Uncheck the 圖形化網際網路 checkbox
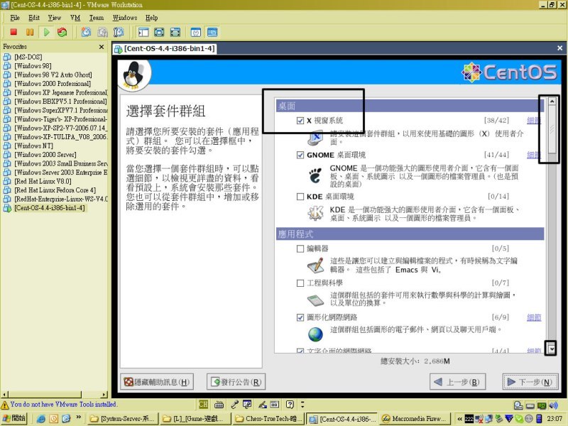568x426 pixels. [x=300, y=317]
